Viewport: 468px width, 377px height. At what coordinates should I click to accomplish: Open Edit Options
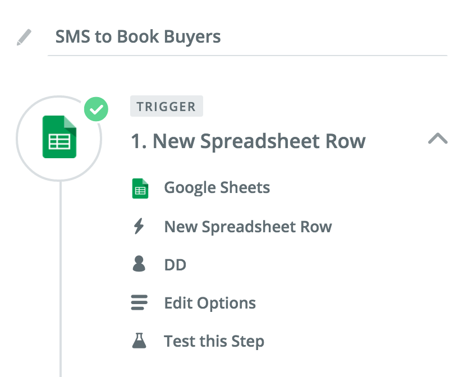coord(210,303)
